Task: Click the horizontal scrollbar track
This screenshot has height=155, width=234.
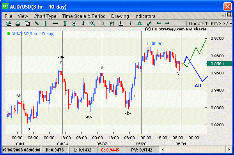Action: [x=196, y=150]
